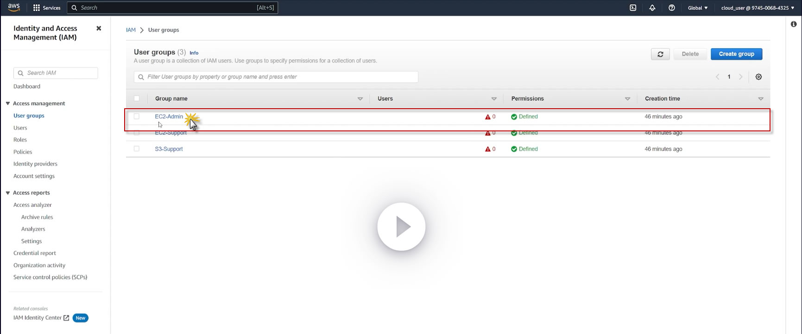802x334 pixels.
Task: Open the info panel icon at right edge
Action: pos(794,24)
